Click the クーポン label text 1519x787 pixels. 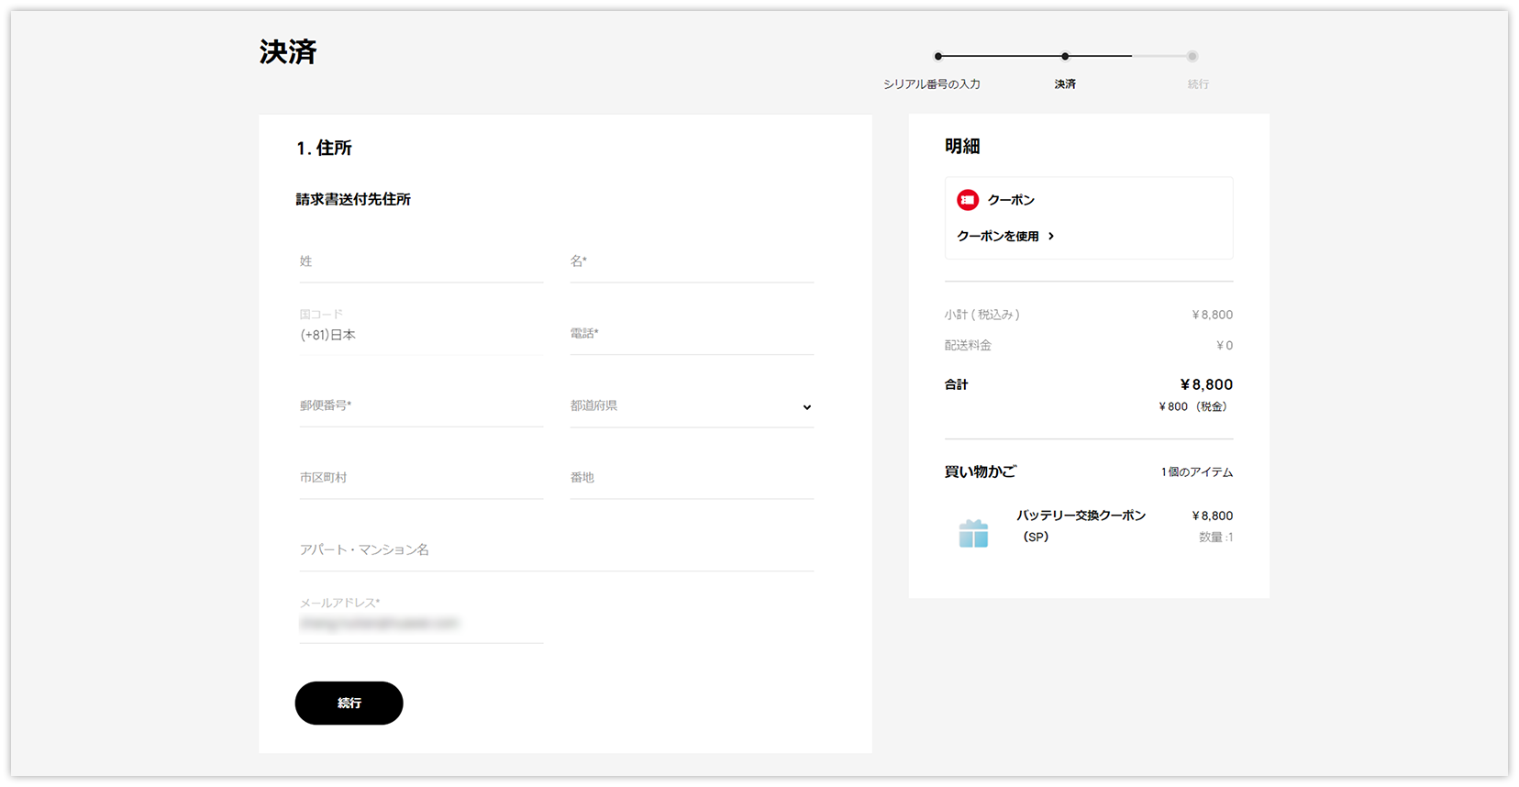click(x=1011, y=200)
